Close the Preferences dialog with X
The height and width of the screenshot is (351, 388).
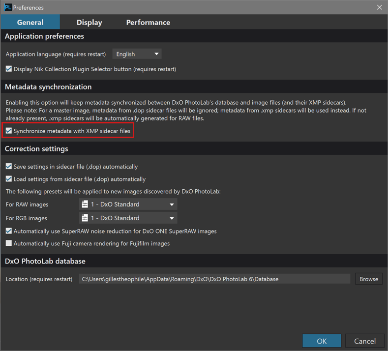pyautogui.click(x=379, y=7)
